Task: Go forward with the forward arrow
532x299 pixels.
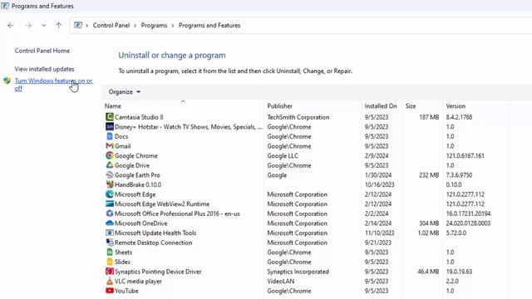Action: 28,26
